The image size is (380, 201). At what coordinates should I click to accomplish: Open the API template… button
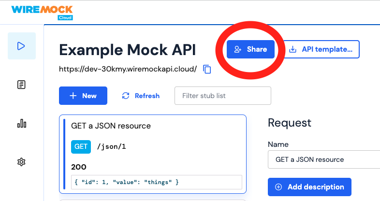point(321,49)
